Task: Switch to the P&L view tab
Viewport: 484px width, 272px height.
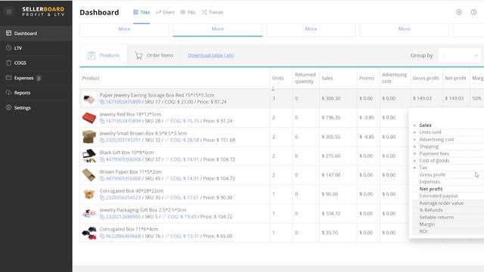Action: (x=188, y=12)
